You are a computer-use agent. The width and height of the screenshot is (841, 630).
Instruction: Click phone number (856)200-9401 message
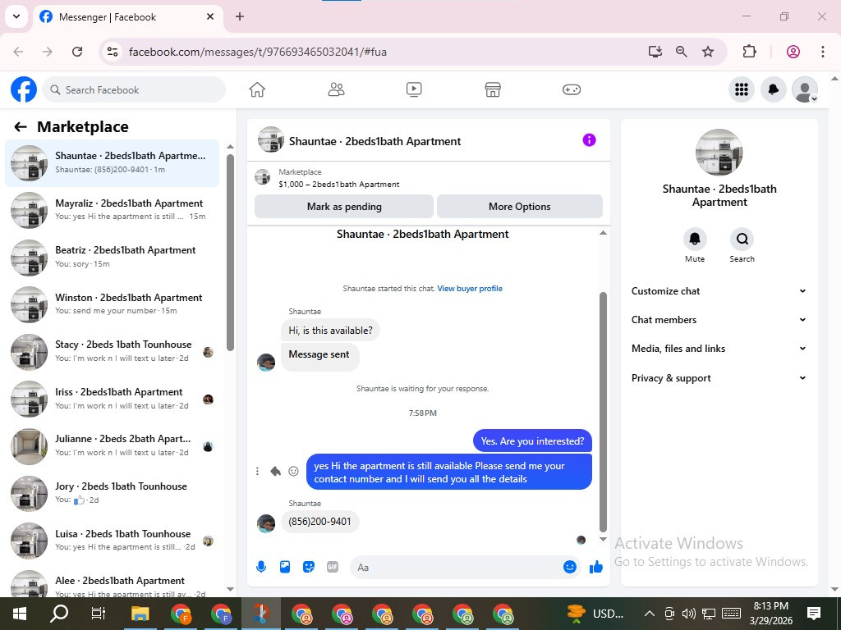tap(319, 522)
